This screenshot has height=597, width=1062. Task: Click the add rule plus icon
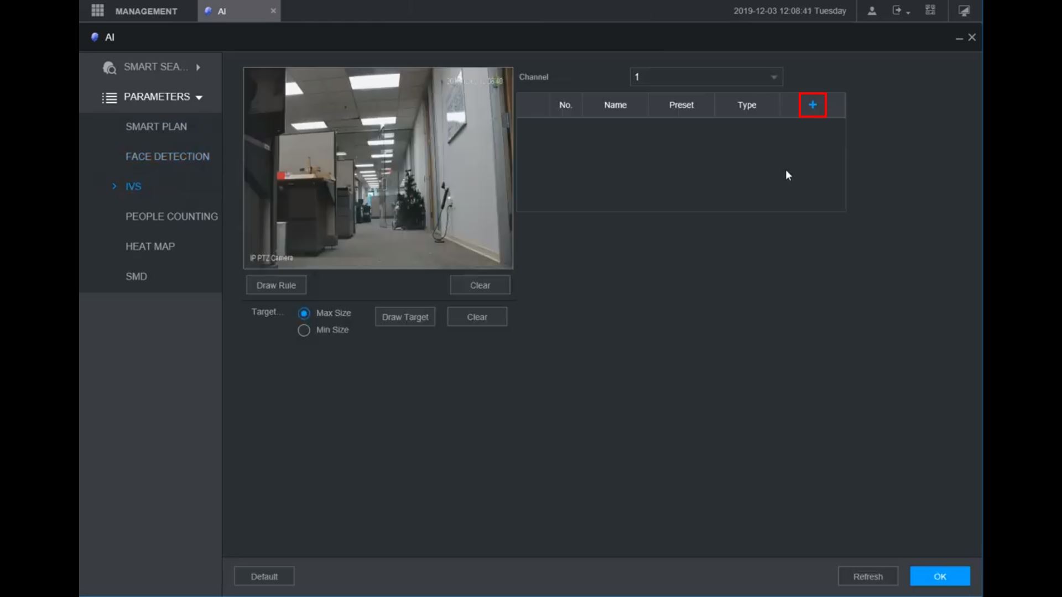pos(812,105)
